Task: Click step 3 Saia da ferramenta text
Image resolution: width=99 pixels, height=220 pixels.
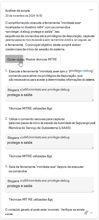Action: (x=46, y=169)
